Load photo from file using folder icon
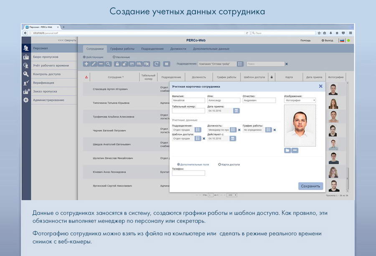Viewport: 376px width, 256px height. pyautogui.click(x=287, y=151)
